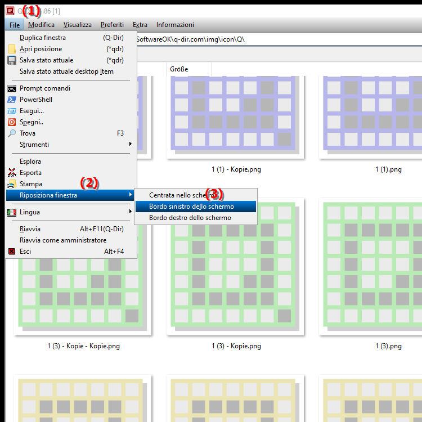Click the Stampa printer icon
Screen dimensions: 422x422
coord(12,184)
